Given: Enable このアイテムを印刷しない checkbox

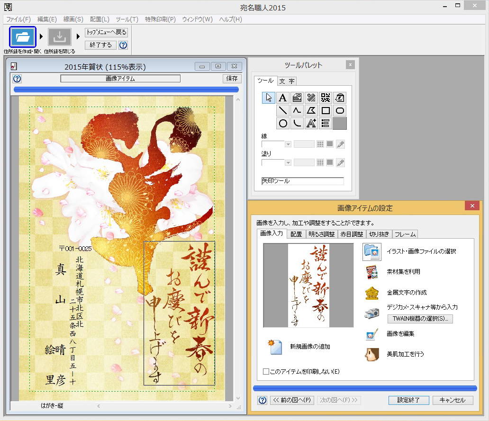Looking at the screenshot, I should point(266,372).
